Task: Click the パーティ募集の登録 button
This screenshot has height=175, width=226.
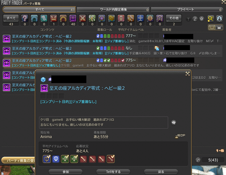Action: 18,160
